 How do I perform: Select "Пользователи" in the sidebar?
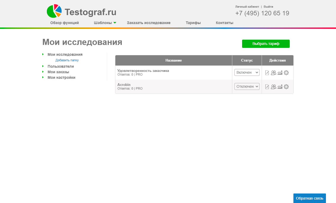point(61,66)
